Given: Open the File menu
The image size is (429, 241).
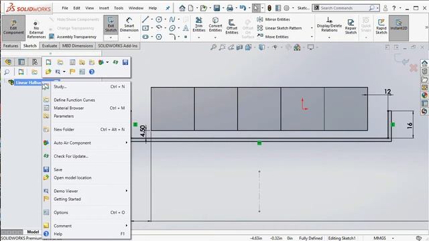Looking at the screenshot, I should [x=65, y=8].
